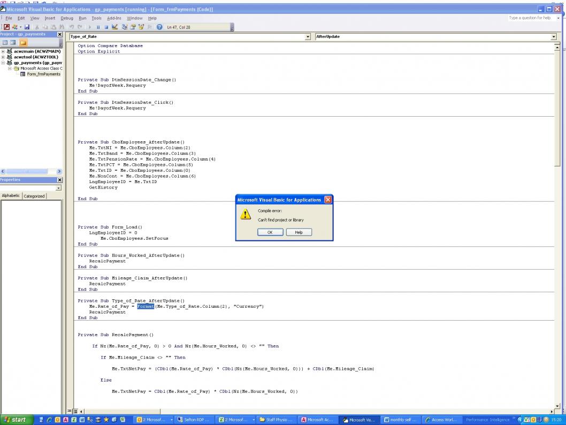Toggle Design Mode icon in toolbar
Image resolution: width=566 pixels, height=425 pixels.
(115, 27)
